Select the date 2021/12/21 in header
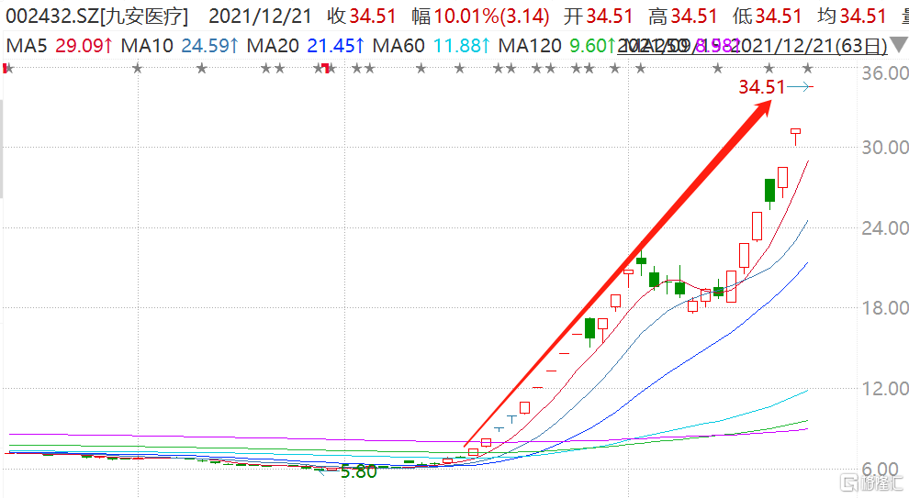This screenshot has width=909, height=498. point(260,17)
